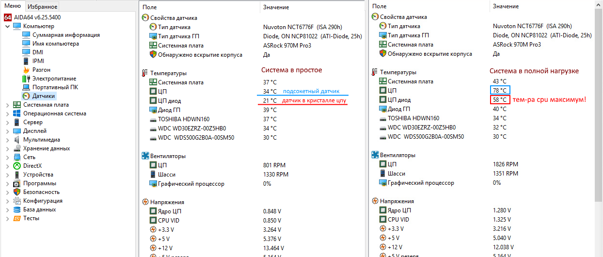Viewport: 603px width, 257px height.
Task: Open Суммарная информация page
Action: (x=66, y=35)
